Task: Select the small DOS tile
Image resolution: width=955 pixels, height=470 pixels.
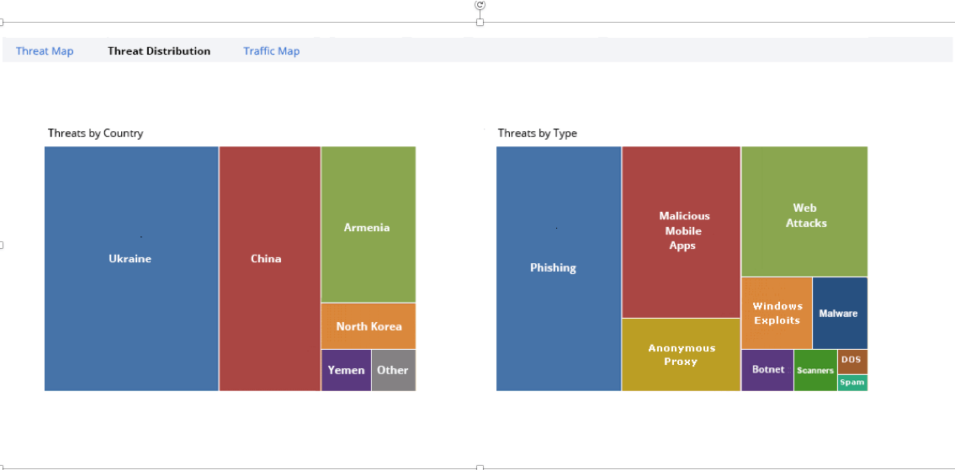Action: [852, 361]
